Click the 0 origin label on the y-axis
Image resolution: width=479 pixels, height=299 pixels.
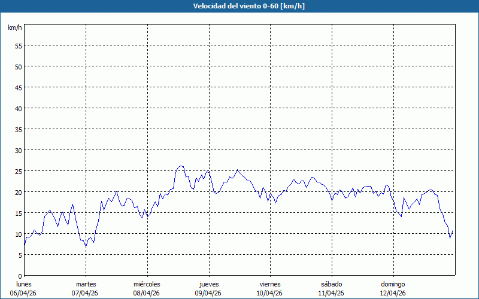point(20,276)
